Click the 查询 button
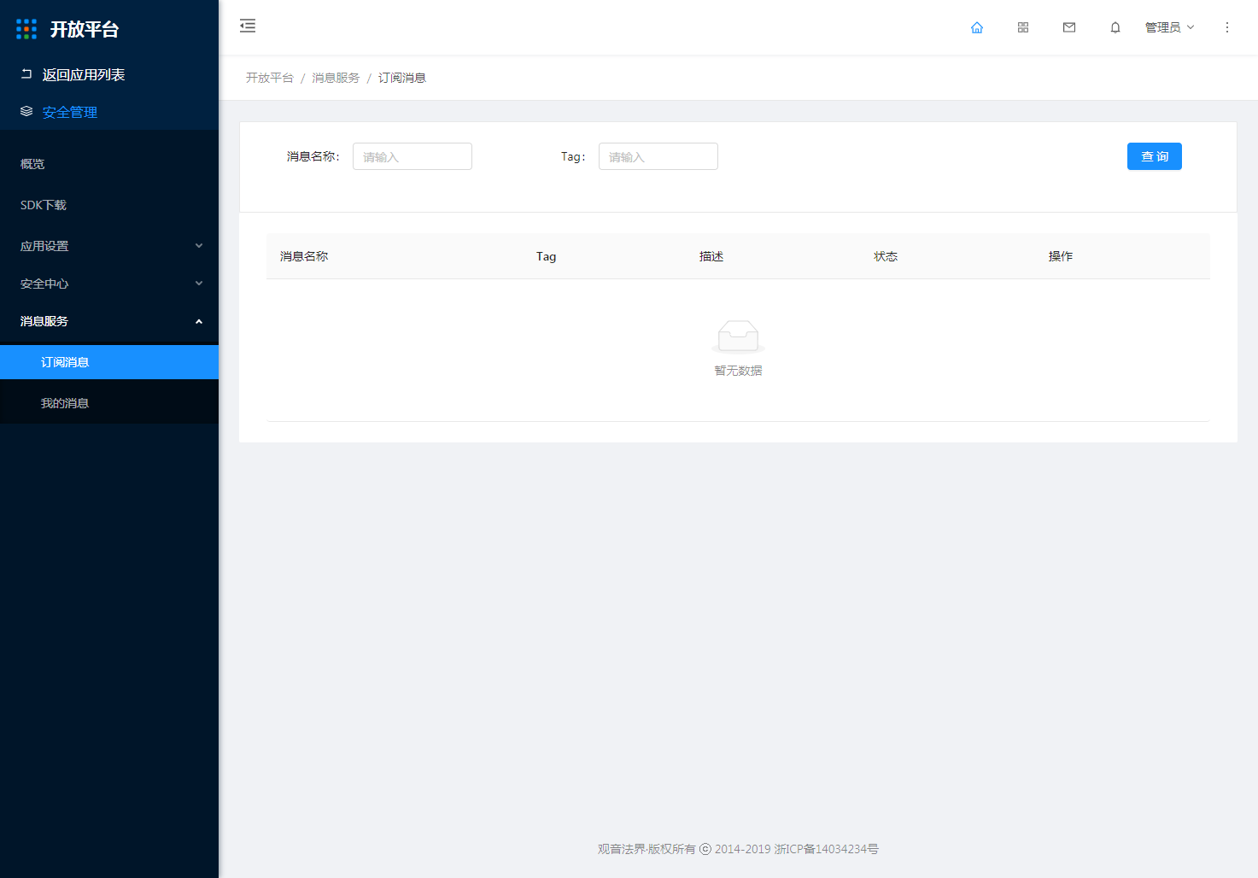 pos(1155,156)
